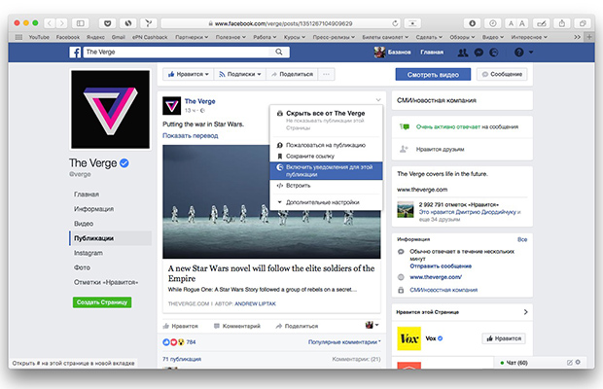Open Публикации in sidebar
The width and height of the screenshot is (603, 389).
pyautogui.click(x=110, y=238)
